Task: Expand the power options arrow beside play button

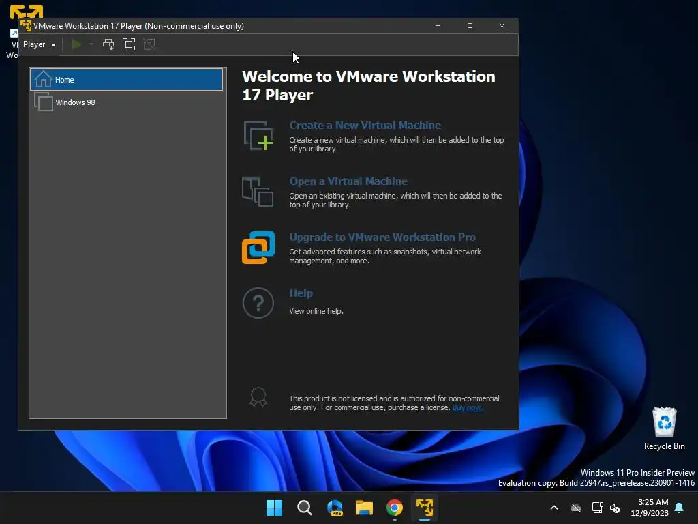Action: (91, 44)
